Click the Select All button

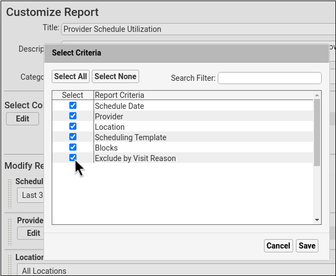point(71,76)
